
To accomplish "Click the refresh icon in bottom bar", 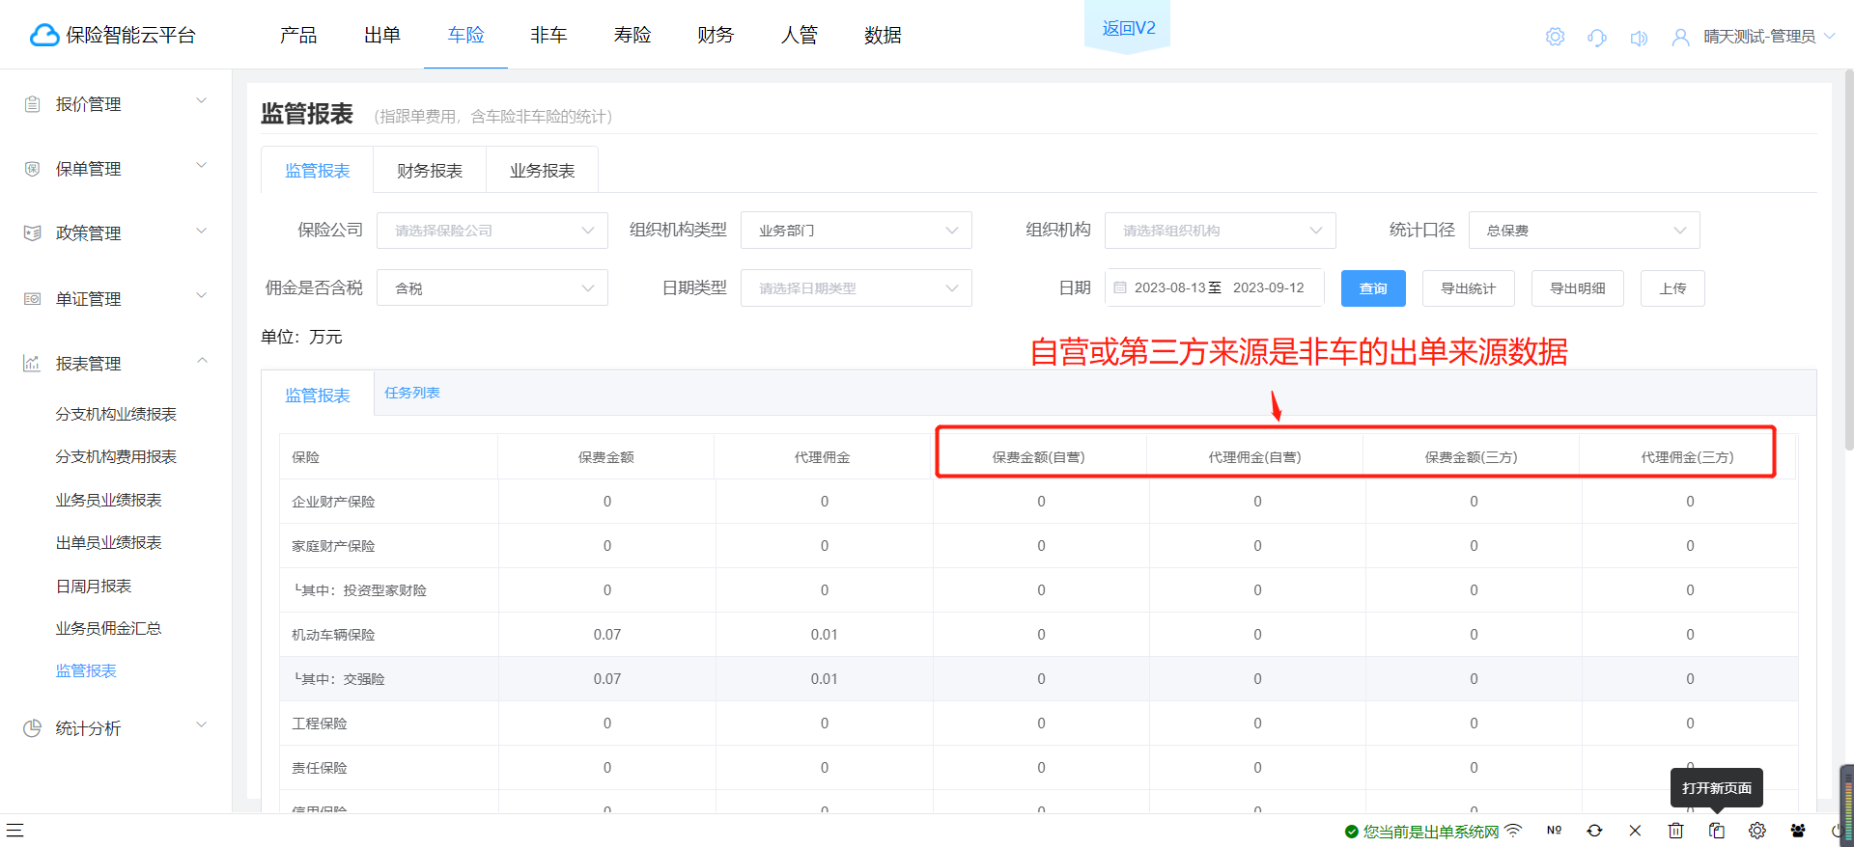I will click(1594, 830).
